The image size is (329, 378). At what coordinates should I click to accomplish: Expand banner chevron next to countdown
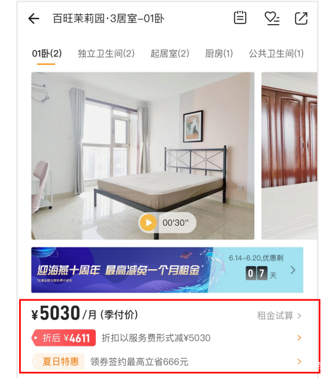pos(293,270)
